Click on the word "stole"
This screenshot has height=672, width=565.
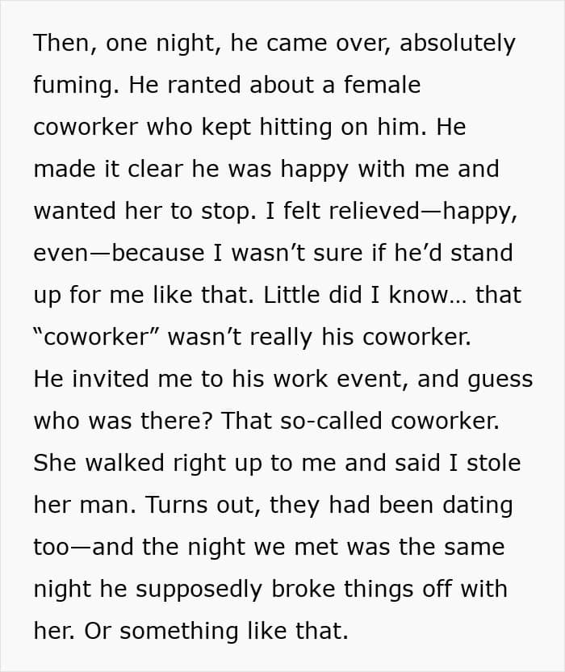[492, 463]
